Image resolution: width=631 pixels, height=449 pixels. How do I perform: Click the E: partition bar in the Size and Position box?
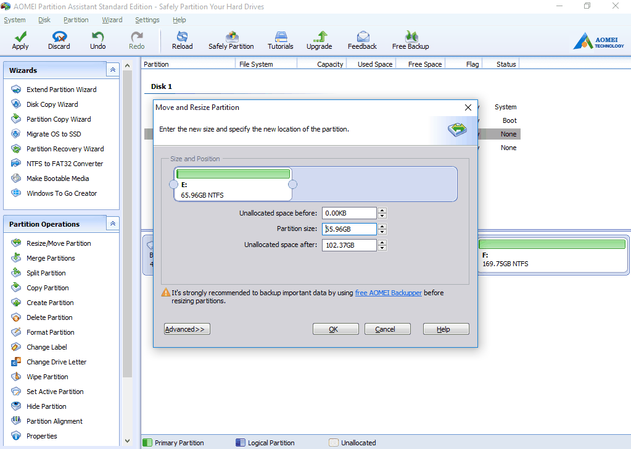(233, 185)
